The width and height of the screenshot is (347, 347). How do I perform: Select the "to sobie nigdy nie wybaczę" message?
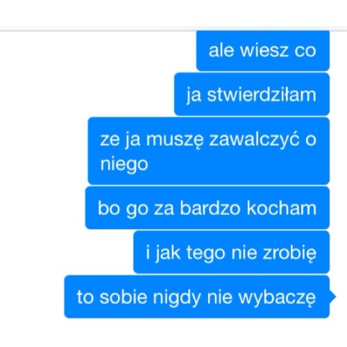(x=197, y=296)
